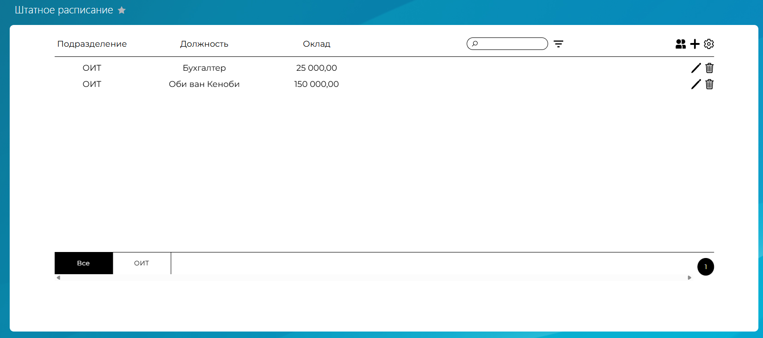Delete the Бухгалтер row with the trash icon

[709, 68]
